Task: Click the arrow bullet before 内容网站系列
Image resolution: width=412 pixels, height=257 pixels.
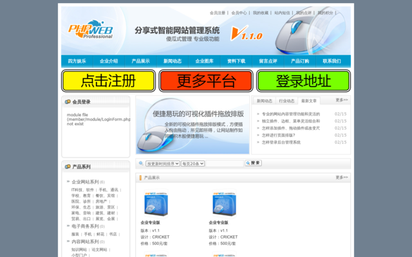Action: click(x=68, y=242)
